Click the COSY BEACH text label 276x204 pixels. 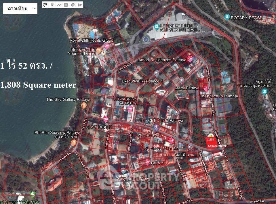(x=99, y=127)
